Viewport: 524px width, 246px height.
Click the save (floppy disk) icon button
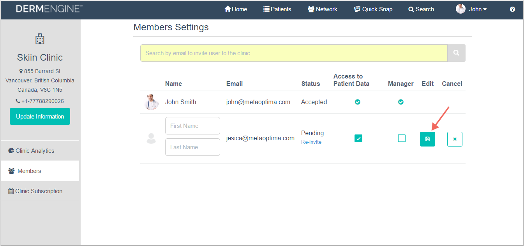(x=427, y=139)
